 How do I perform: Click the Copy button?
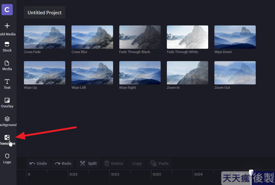coord(137,163)
